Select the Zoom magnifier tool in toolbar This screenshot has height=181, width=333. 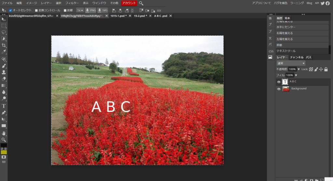(x=4, y=140)
